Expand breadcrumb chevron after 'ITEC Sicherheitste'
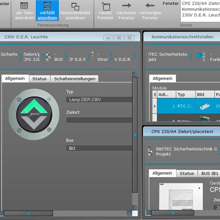 coord(191,57)
